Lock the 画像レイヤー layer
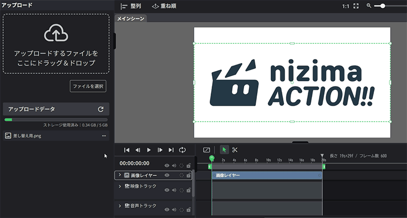407x218 pixels. (x=189, y=175)
